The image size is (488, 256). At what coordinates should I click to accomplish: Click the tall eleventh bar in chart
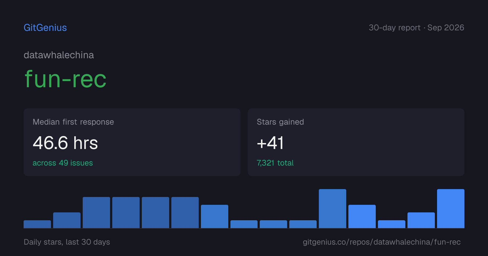point(332,209)
